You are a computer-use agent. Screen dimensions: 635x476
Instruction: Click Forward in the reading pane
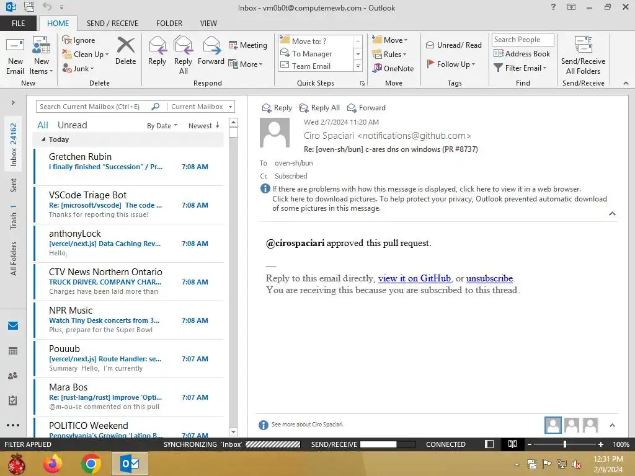366,108
